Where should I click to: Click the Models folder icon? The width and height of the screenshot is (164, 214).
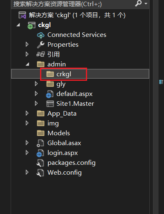pyautogui.click(x=40, y=133)
